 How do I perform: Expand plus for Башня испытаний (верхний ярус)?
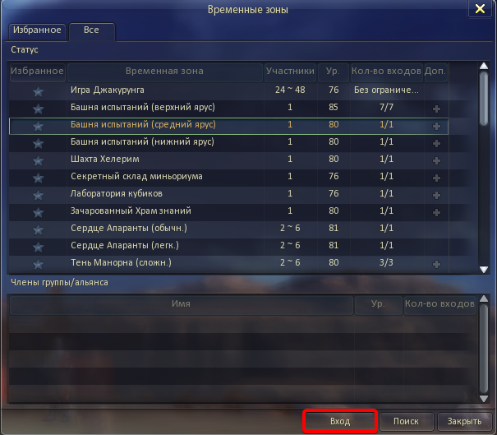click(x=436, y=109)
